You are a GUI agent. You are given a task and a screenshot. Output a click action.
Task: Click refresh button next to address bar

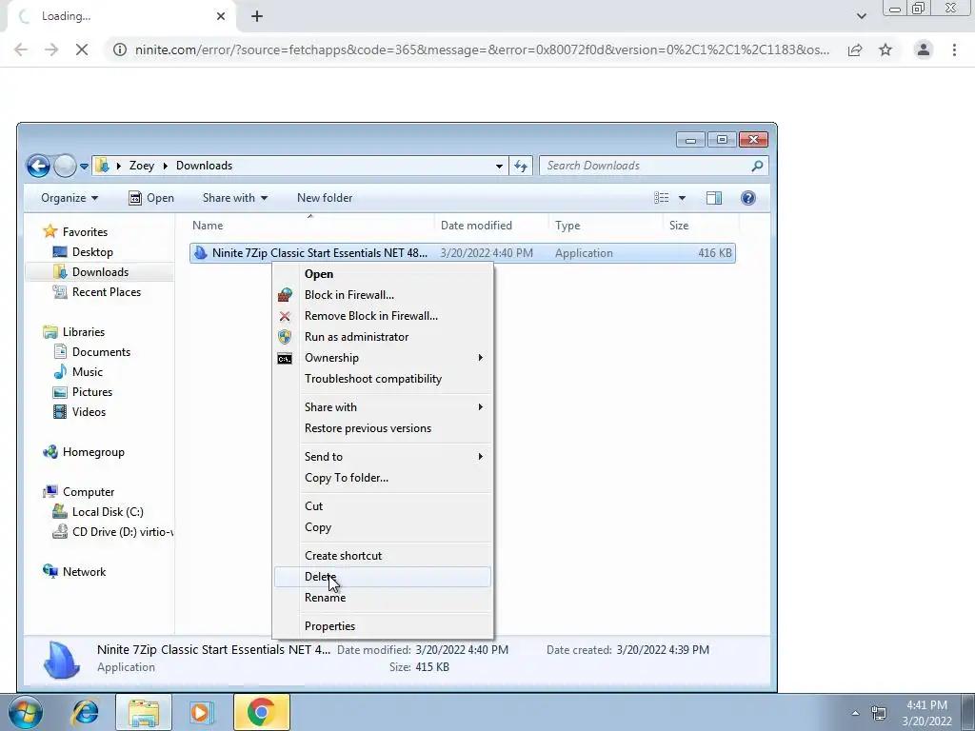(521, 166)
